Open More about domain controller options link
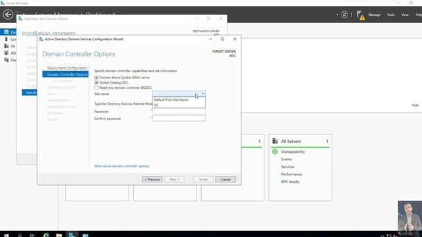The height and width of the screenshot is (237, 422). click(x=121, y=166)
